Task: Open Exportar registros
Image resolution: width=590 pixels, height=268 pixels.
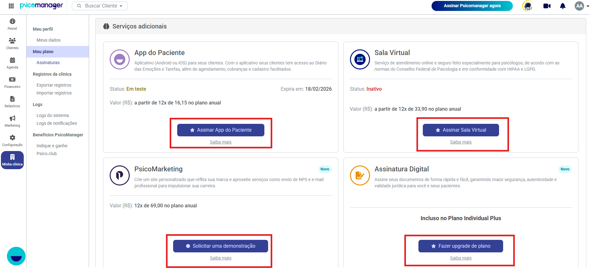Action: click(x=54, y=85)
